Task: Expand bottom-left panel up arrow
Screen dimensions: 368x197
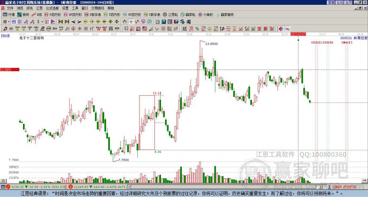Action: tap(3, 180)
